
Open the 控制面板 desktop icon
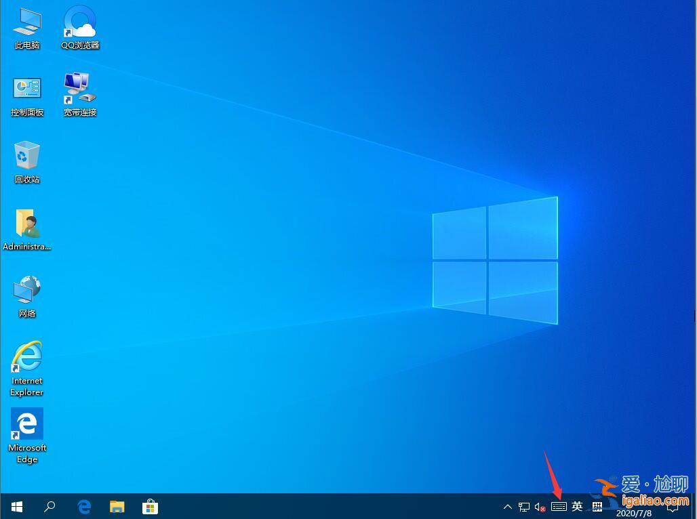26,95
